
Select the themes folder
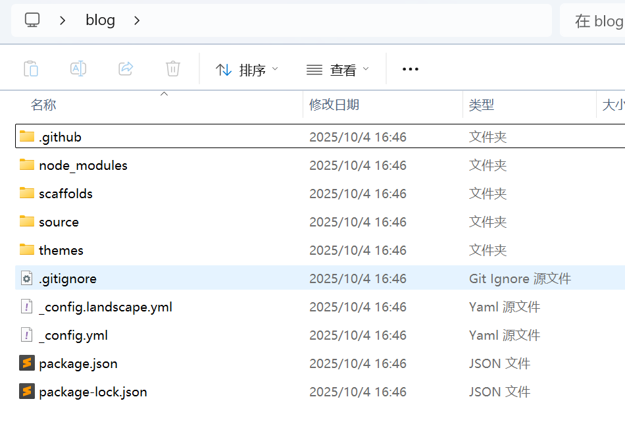(61, 250)
